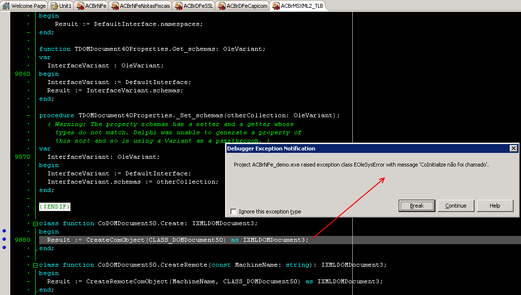The height and width of the screenshot is (295, 521).
Task: Click gutter dot beside CoDOMDocument50.Create begin line
Action: coord(4,231)
